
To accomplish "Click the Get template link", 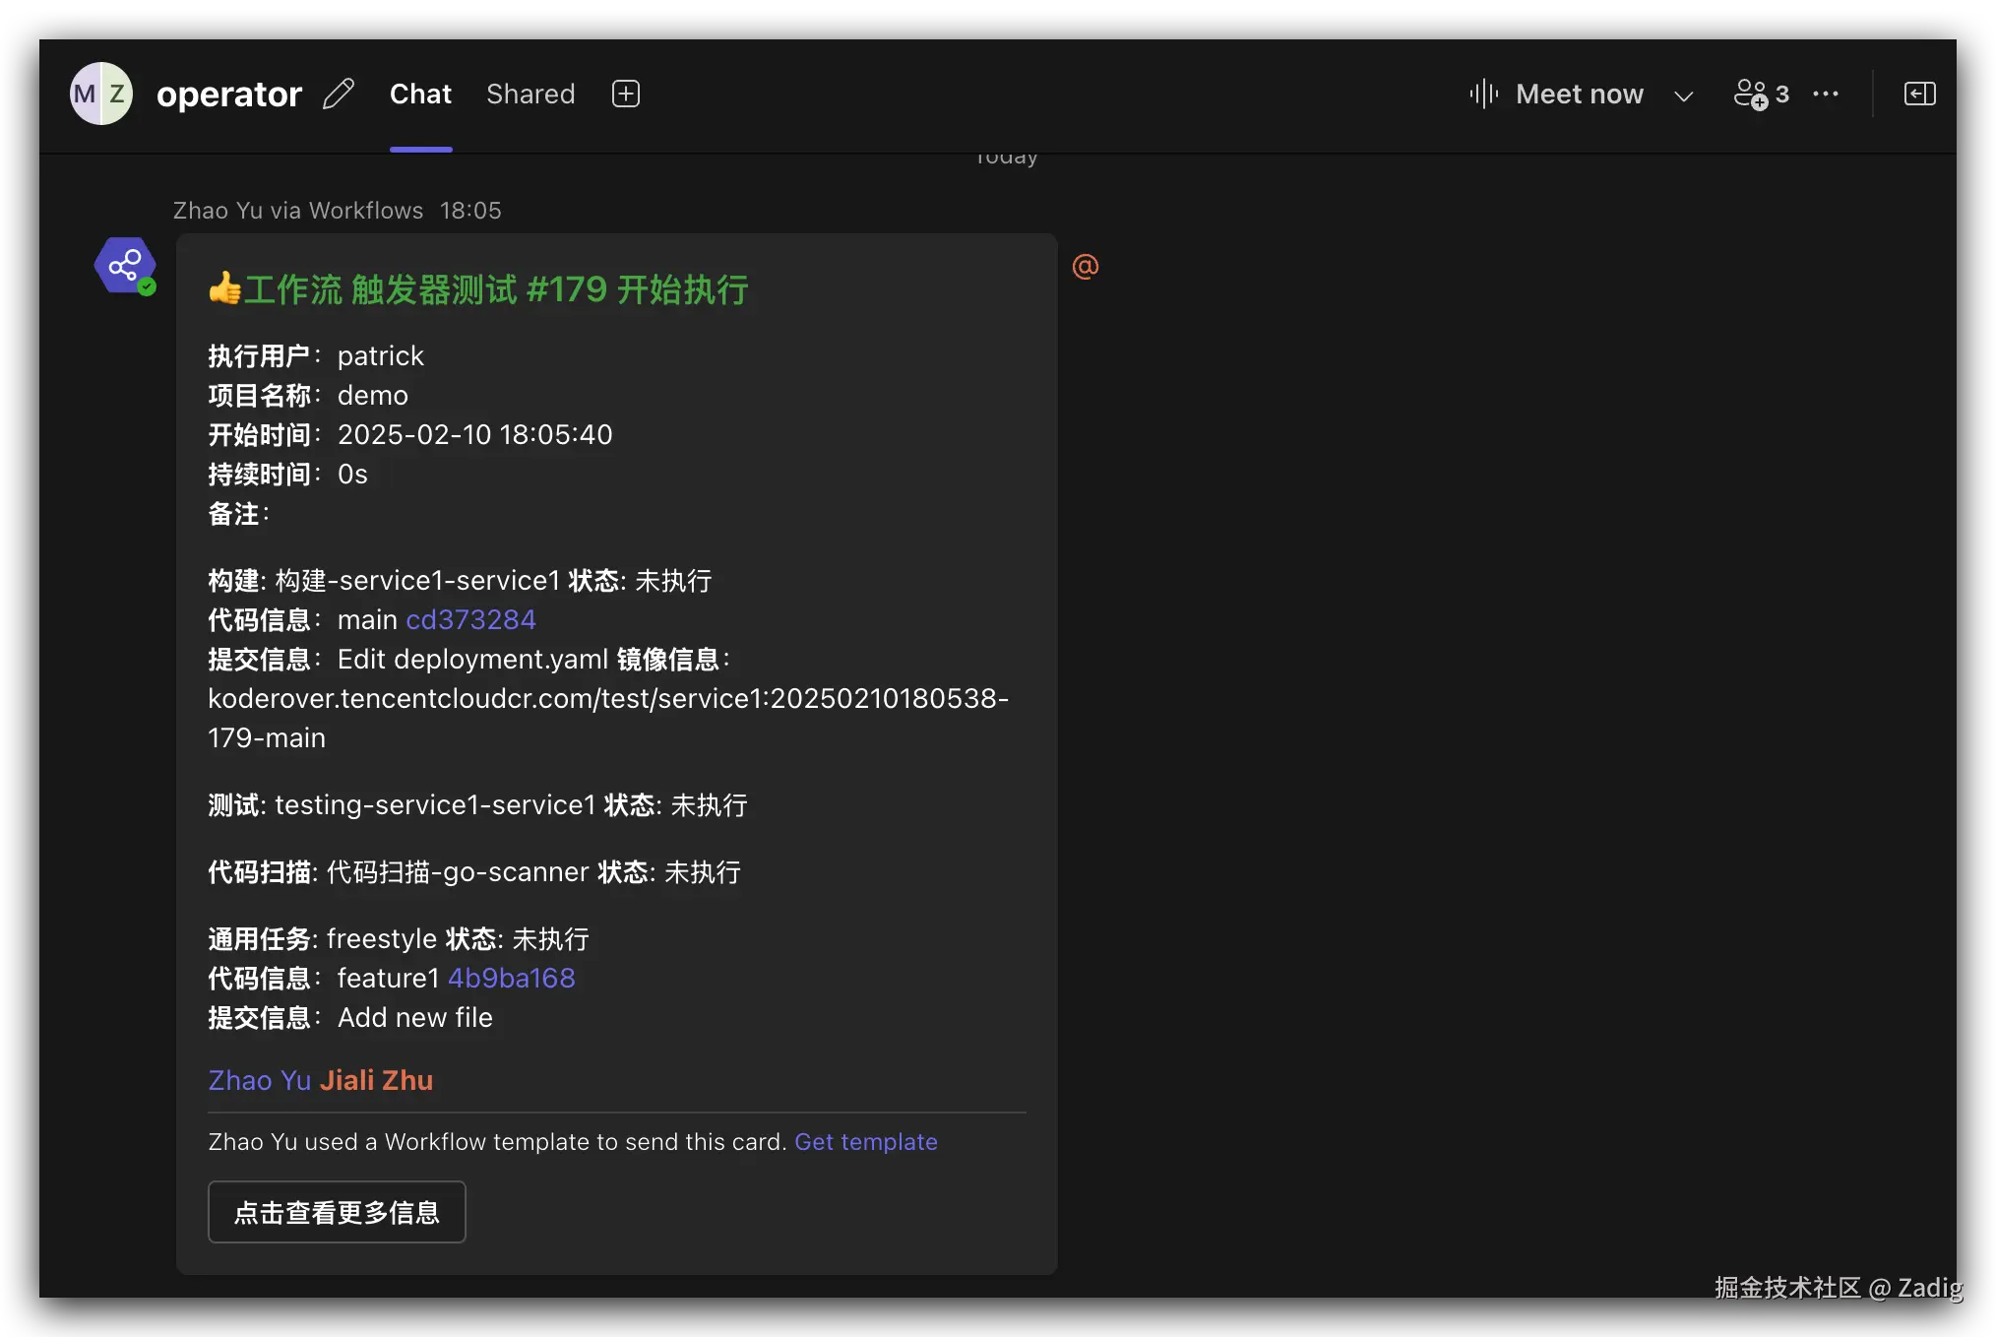I will tap(865, 1142).
